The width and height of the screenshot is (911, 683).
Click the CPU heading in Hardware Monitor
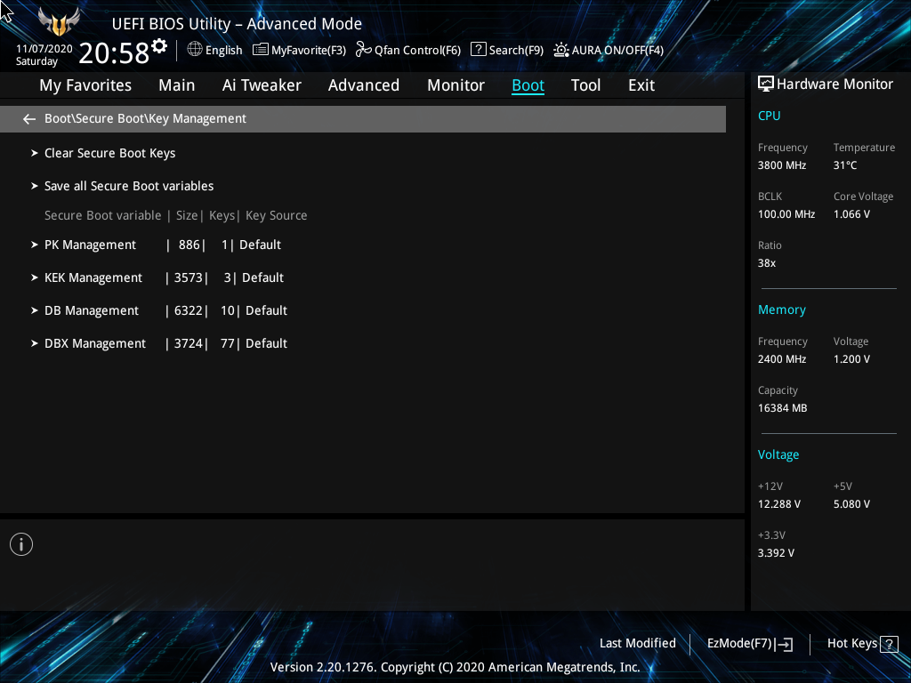pyautogui.click(x=769, y=116)
